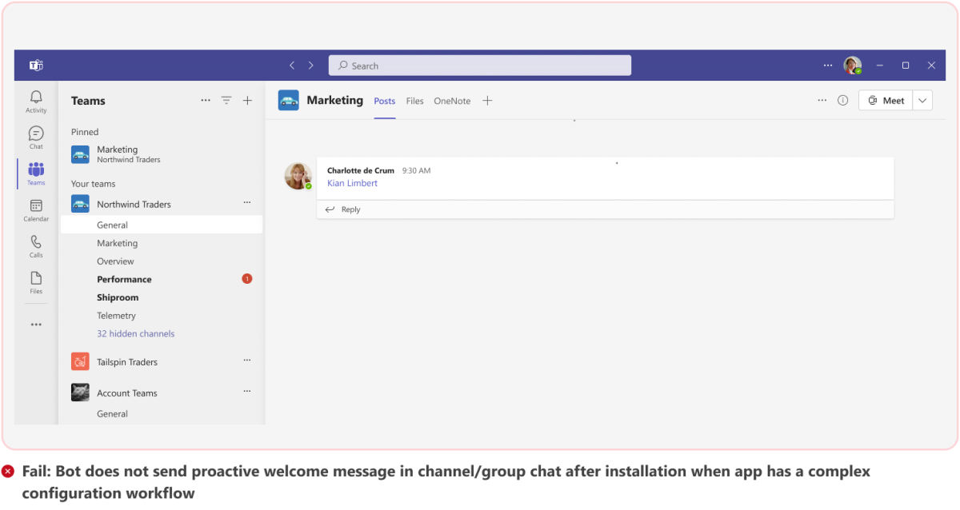This screenshot has height=510, width=960.
Task: Expand the Meet button dropdown
Action: point(922,100)
